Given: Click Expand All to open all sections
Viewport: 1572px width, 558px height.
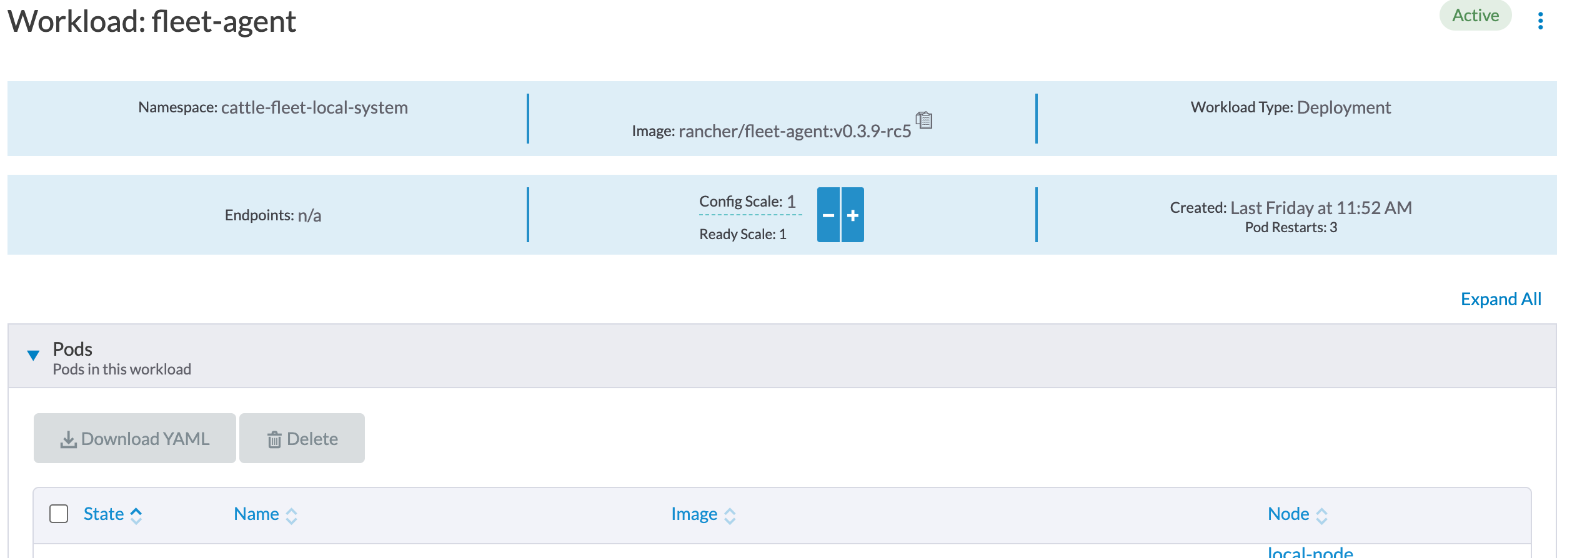Looking at the screenshot, I should click(x=1501, y=300).
